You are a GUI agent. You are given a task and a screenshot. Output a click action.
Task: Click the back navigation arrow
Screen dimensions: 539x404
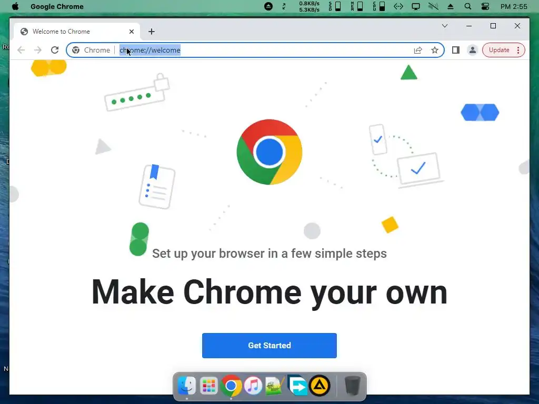tap(21, 50)
